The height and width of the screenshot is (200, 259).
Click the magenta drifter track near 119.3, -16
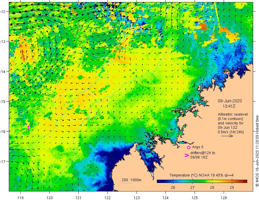click(29, 127)
